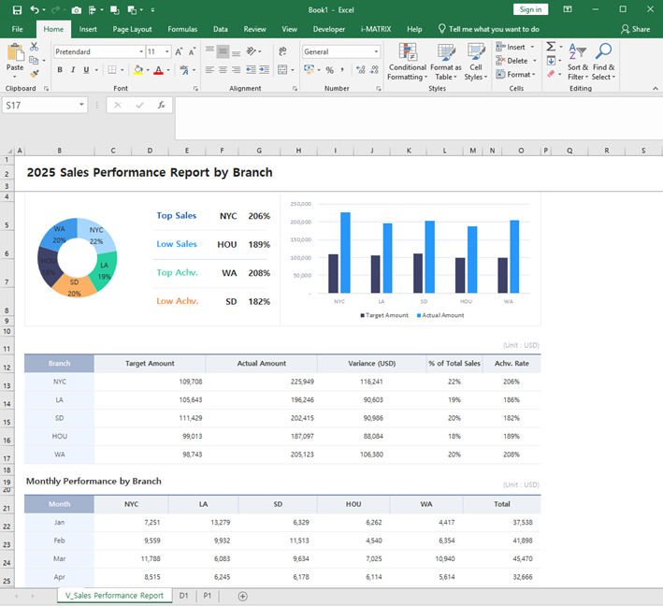Image resolution: width=663 pixels, height=606 pixels.
Task: Click the Cut scissors icon
Action: tap(36, 47)
